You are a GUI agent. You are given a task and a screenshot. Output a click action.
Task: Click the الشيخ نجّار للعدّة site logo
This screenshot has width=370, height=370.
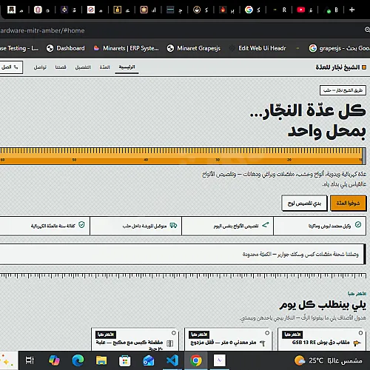pos(341,67)
